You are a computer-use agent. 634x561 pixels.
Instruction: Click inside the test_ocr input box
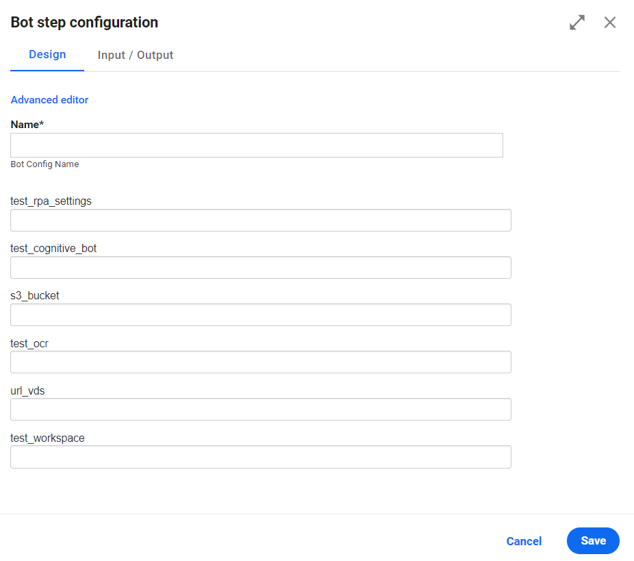coord(261,362)
